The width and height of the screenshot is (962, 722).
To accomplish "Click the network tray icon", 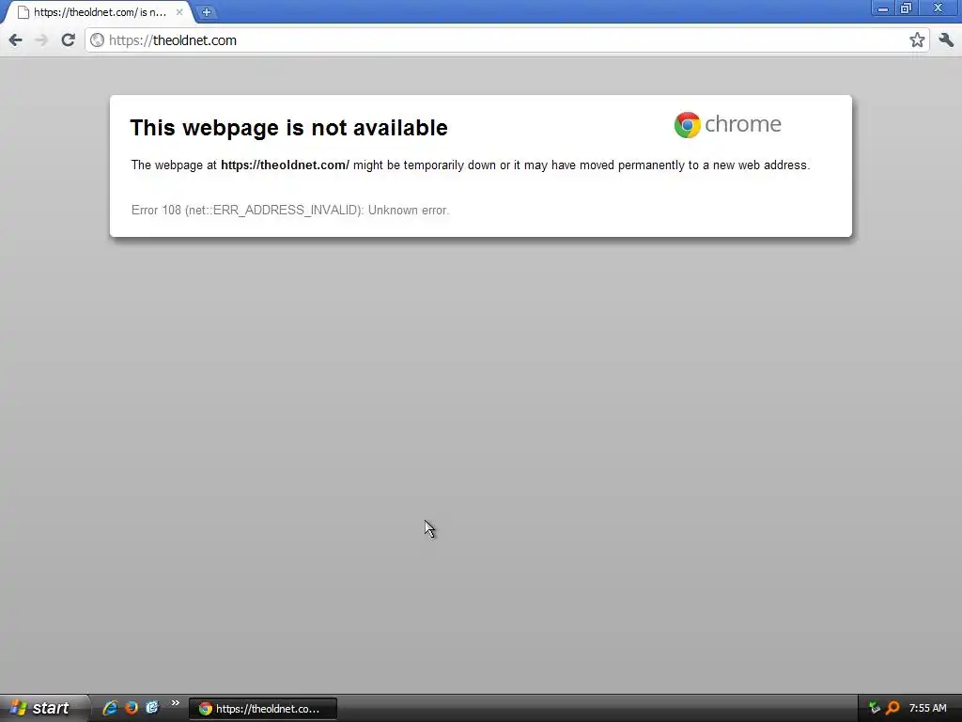I will [x=875, y=708].
